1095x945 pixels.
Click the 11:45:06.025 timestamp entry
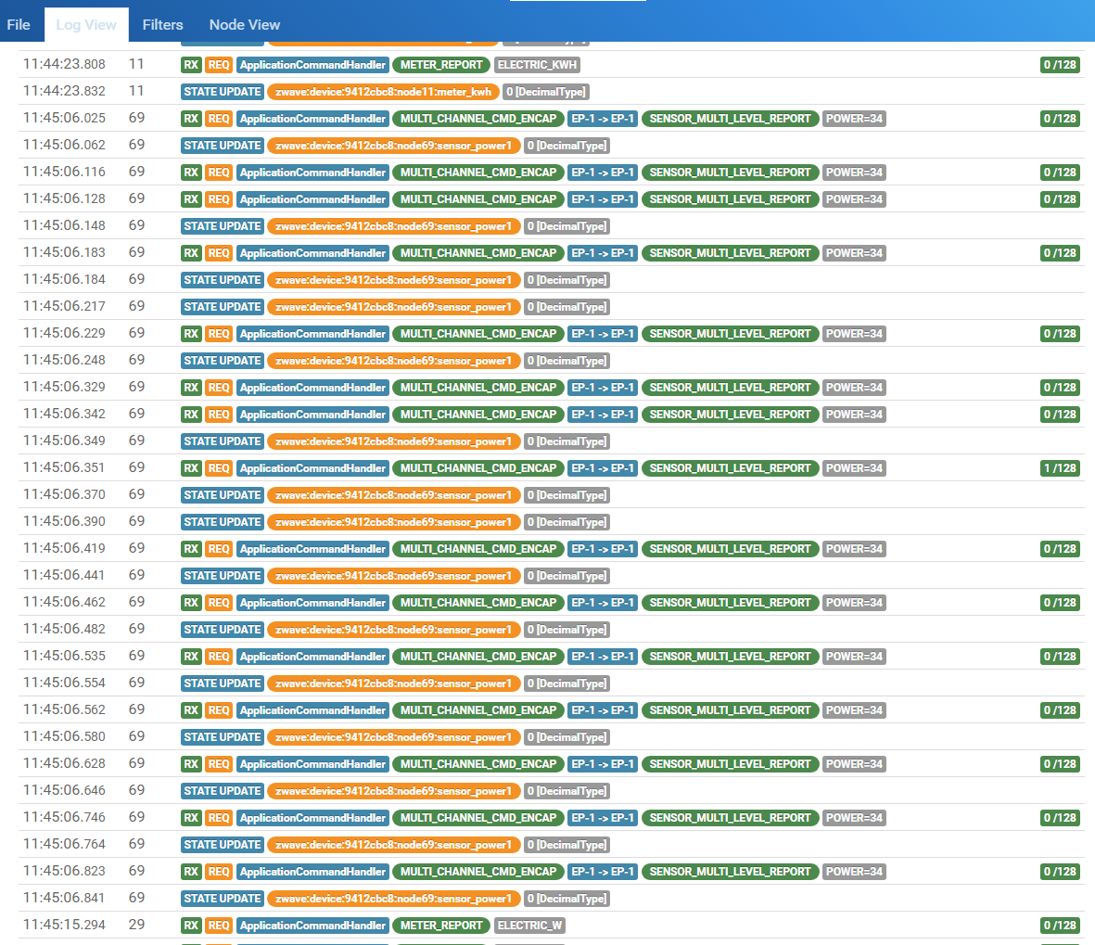coord(64,119)
